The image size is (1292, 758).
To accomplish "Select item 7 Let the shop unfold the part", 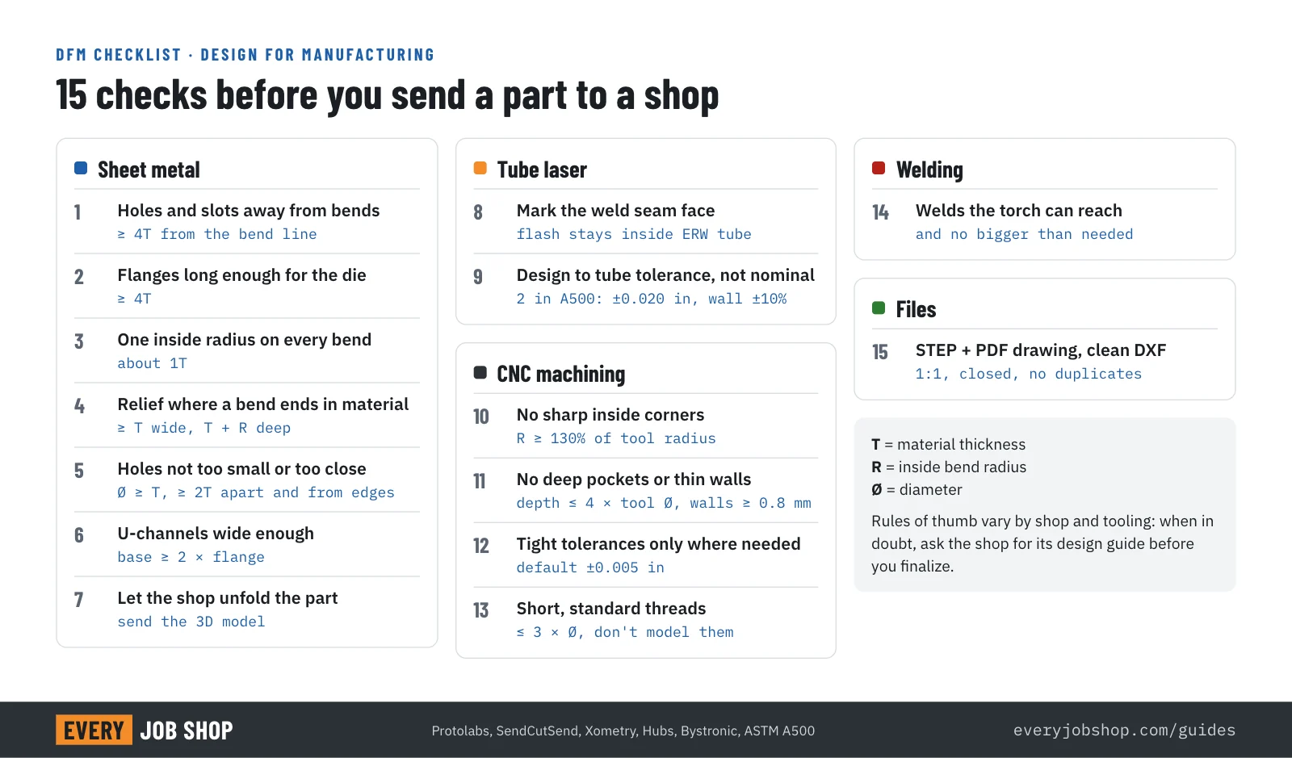I will point(247,609).
